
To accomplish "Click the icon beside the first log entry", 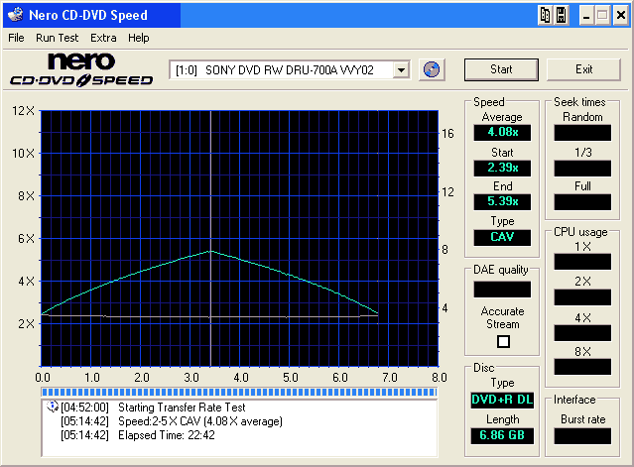I will 52,408.
